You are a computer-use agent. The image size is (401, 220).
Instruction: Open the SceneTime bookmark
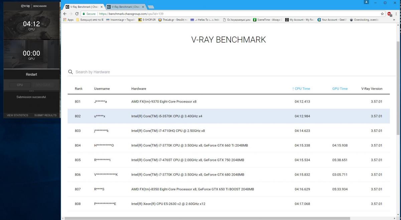click(268, 20)
